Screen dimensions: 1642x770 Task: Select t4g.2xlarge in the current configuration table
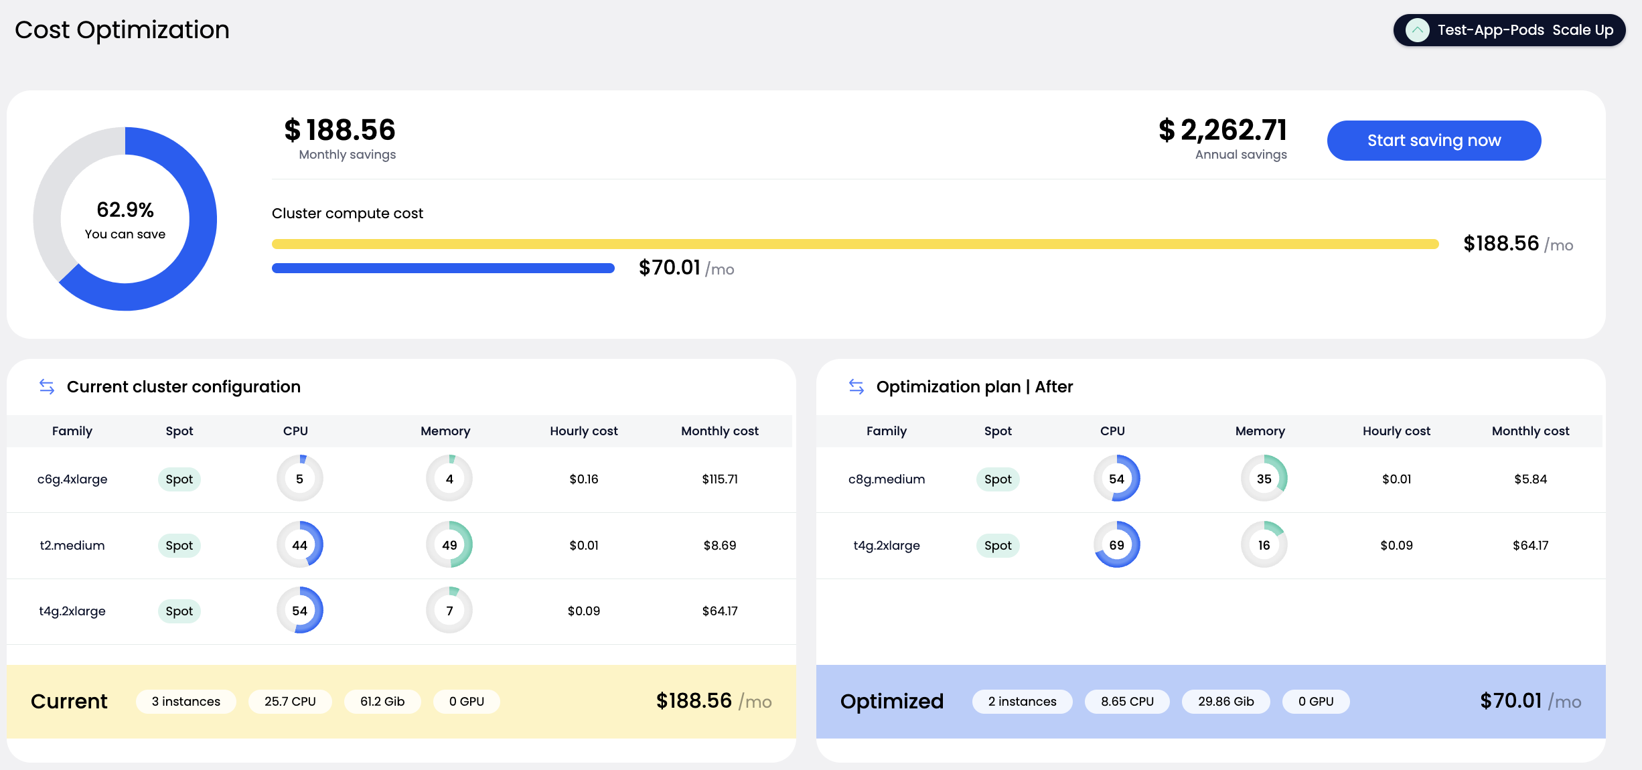72,611
